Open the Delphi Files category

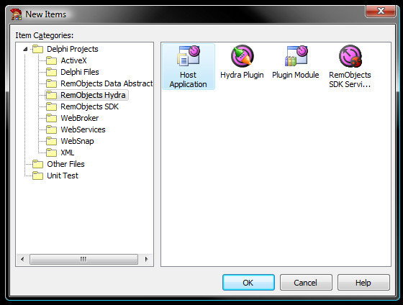[x=80, y=72]
